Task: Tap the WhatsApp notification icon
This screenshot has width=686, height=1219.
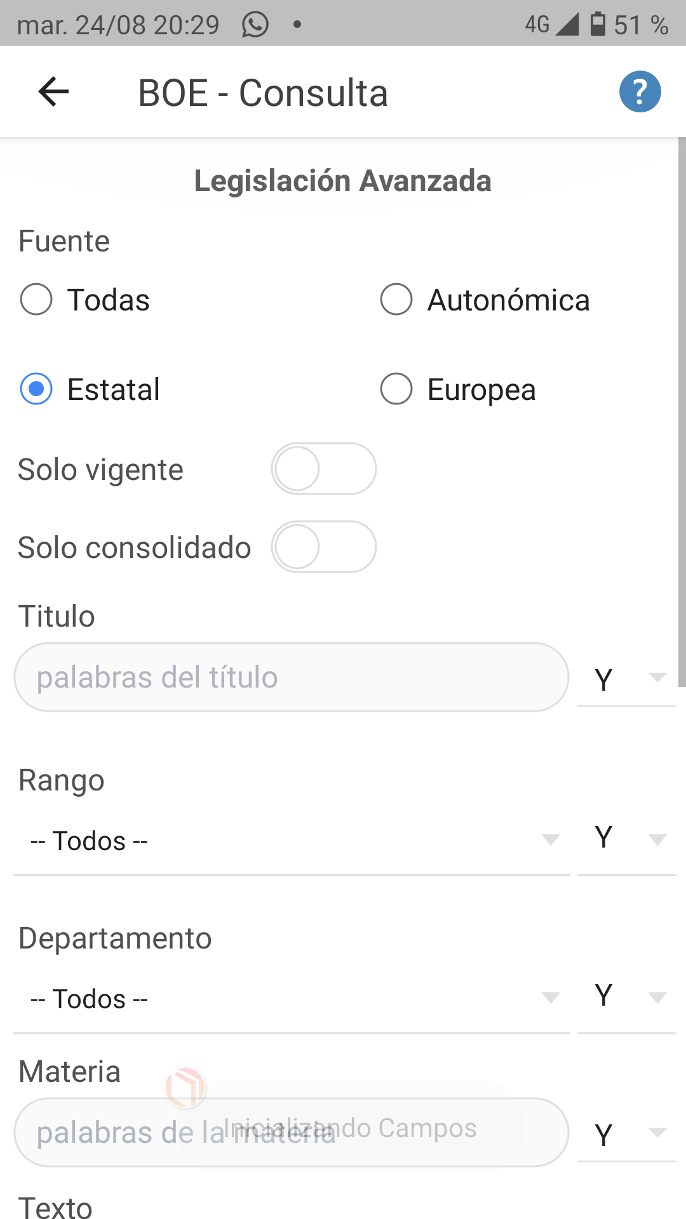Action: click(x=255, y=25)
